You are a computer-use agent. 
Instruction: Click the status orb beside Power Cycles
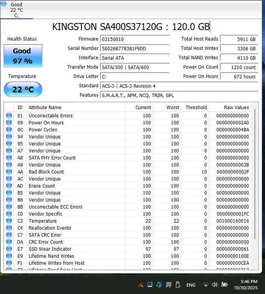(9, 129)
